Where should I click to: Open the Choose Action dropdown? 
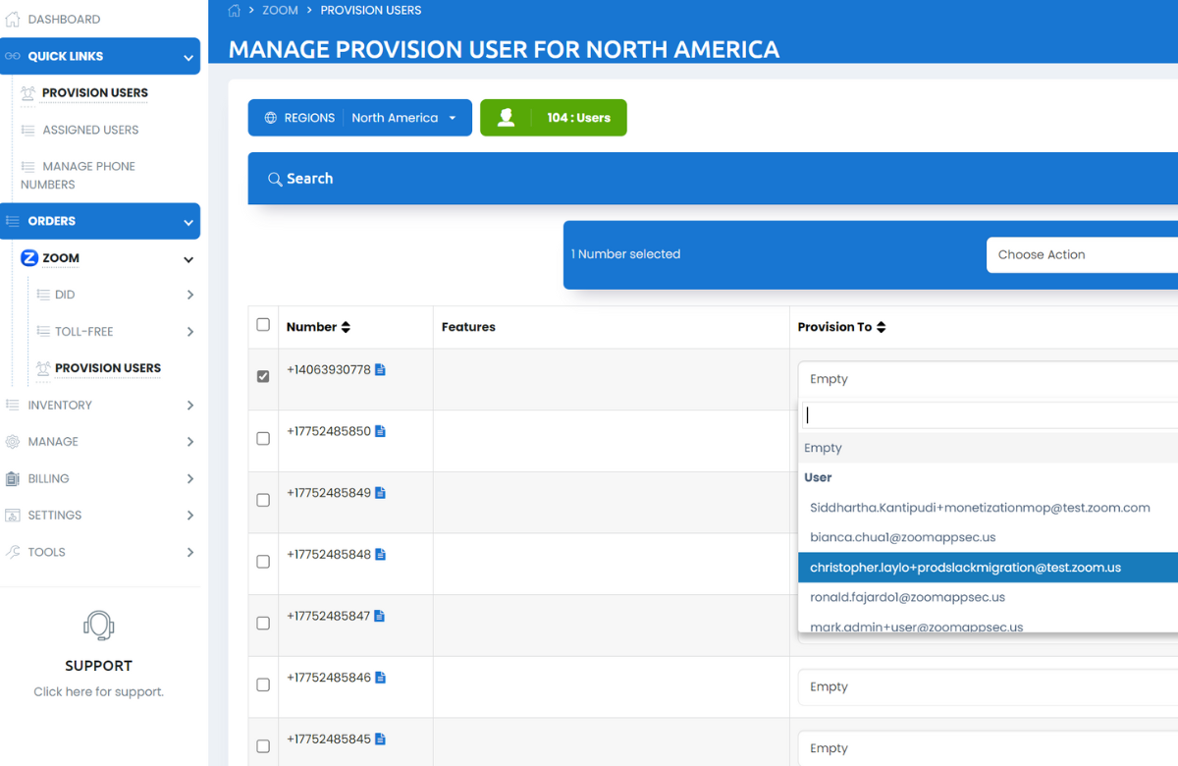1080,254
